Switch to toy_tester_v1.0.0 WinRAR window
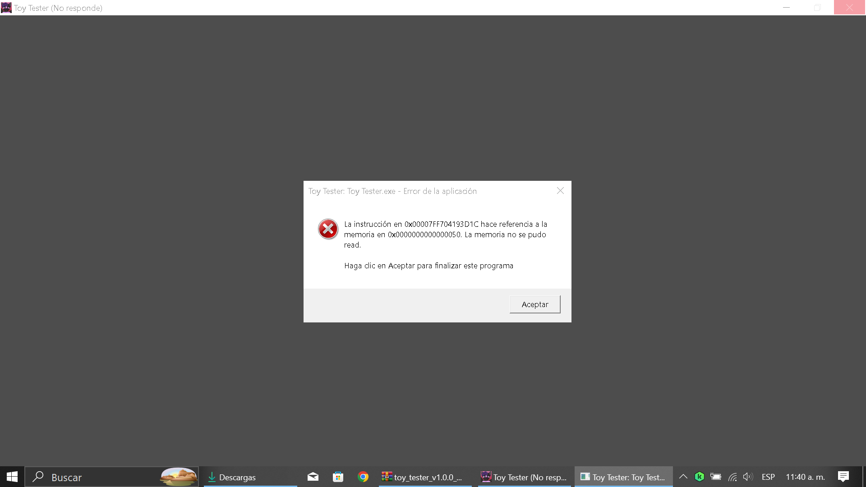 424,477
